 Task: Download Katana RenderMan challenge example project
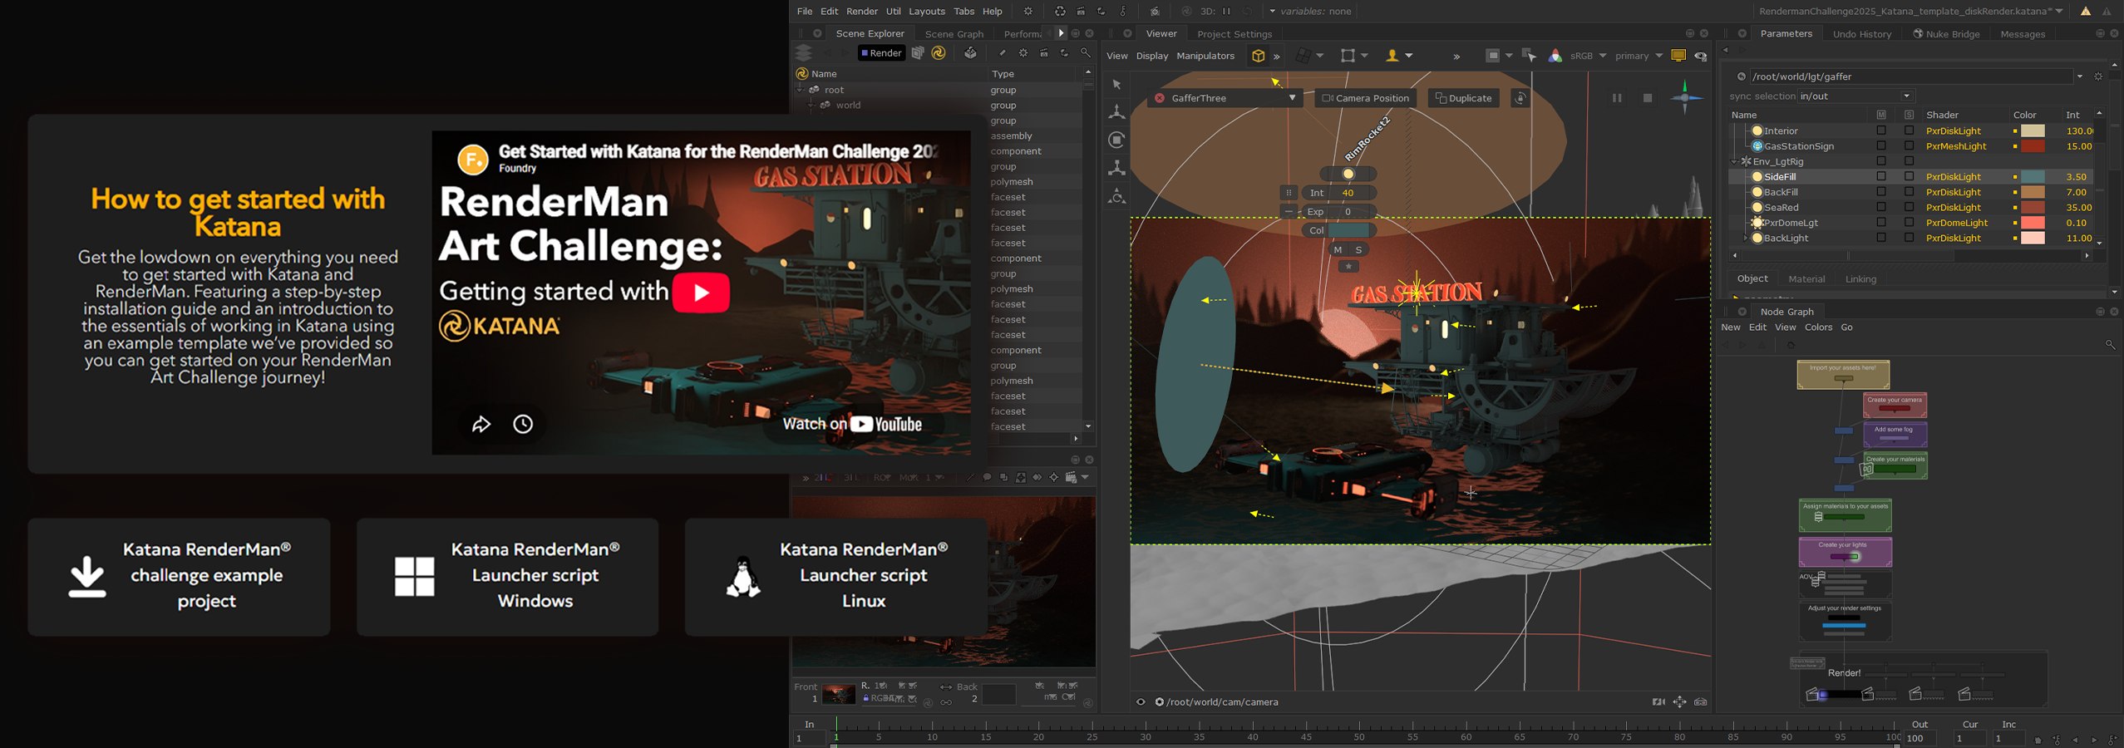coord(179,577)
